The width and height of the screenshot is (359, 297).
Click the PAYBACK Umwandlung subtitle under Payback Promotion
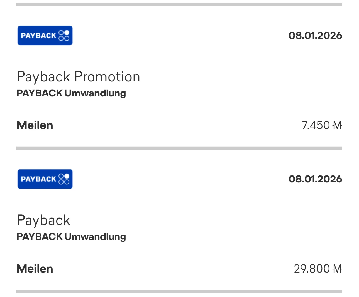click(x=71, y=93)
